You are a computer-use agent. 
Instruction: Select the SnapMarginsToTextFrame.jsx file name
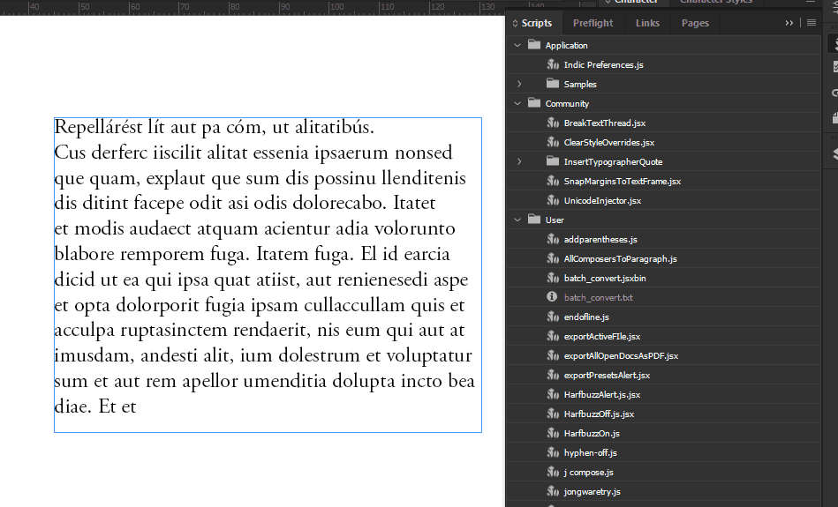pyautogui.click(x=622, y=182)
